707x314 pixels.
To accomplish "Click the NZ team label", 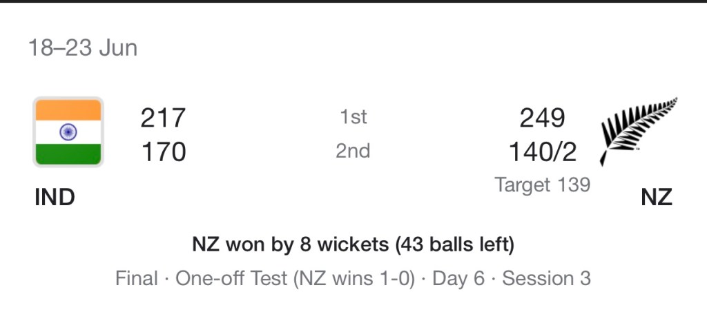I will [x=656, y=198].
